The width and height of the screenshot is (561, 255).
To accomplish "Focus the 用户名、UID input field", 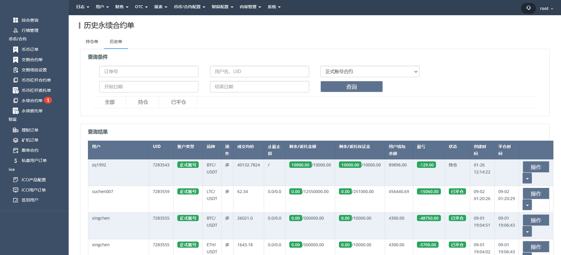I will click(259, 72).
